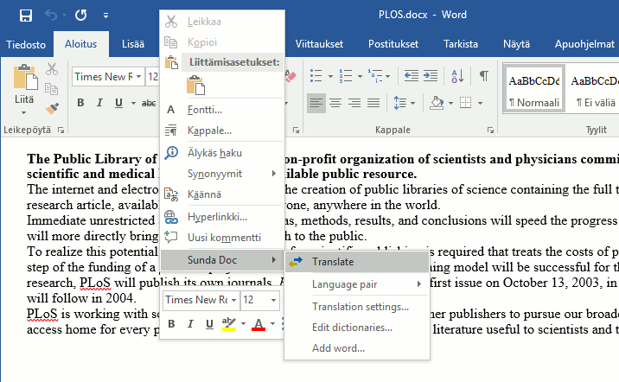Choose Edit dictionaries...
Image resolution: width=619 pixels, height=382 pixels.
click(357, 328)
